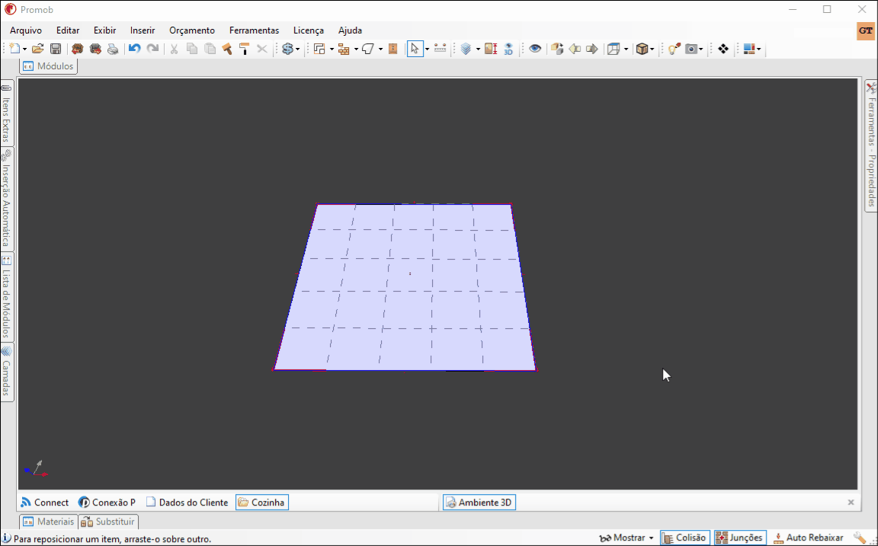This screenshot has height=546, width=878.
Task: Click the Connect tab
Action: click(x=45, y=503)
